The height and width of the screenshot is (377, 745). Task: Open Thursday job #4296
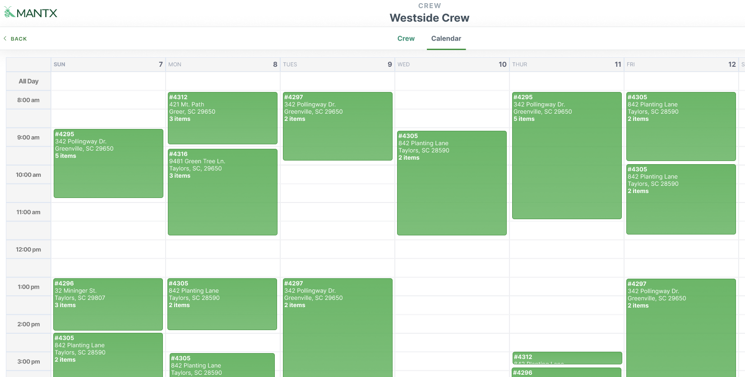(x=567, y=372)
